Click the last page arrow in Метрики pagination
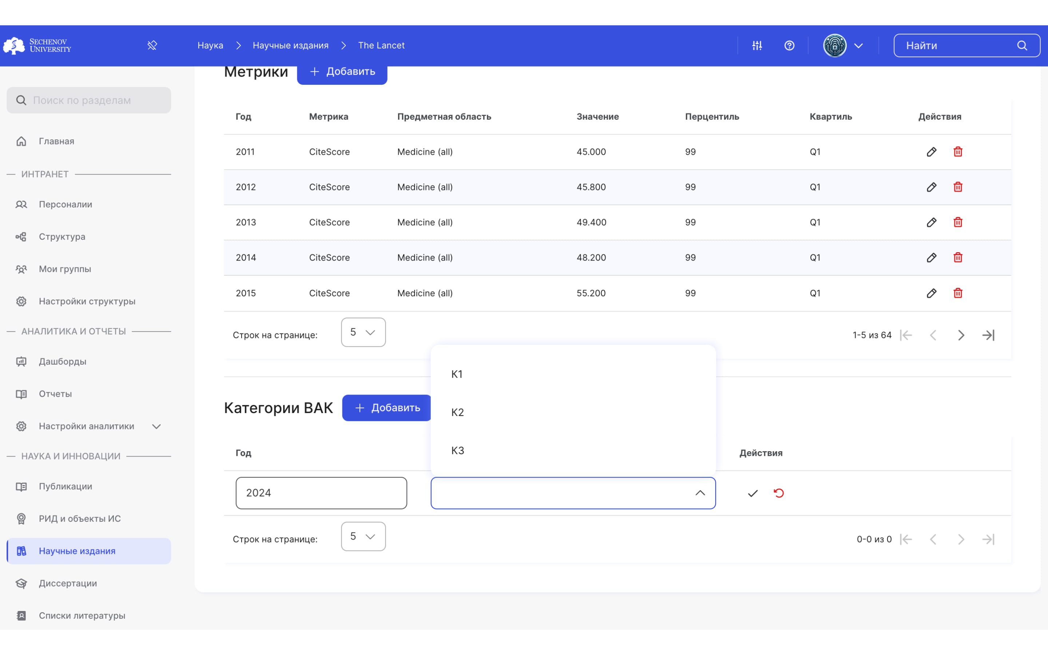This screenshot has height=655, width=1048. point(988,335)
